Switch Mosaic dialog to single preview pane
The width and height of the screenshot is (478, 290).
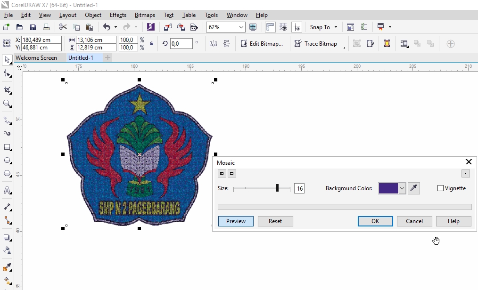click(x=231, y=173)
